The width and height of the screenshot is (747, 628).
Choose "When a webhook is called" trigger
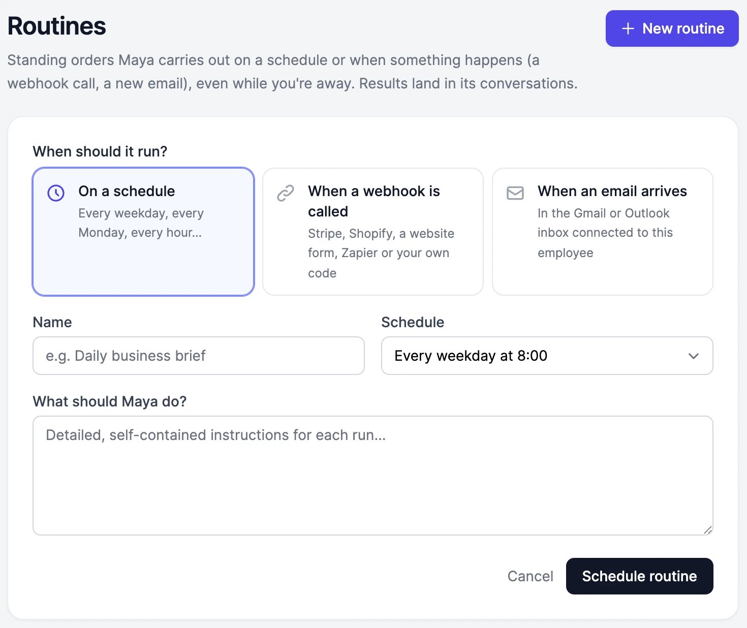(373, 232)
